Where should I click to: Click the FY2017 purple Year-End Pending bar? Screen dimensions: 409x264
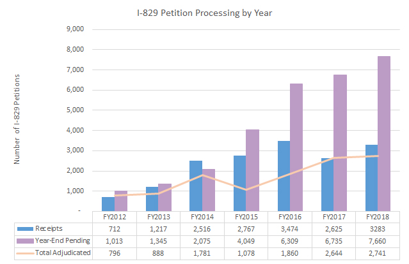[339, 142]
